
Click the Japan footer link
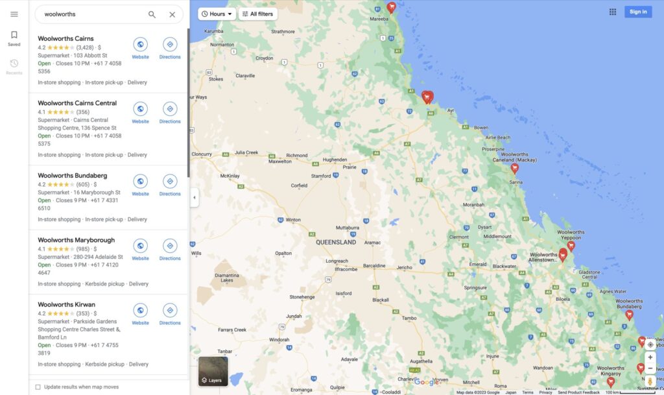[511, 392]
